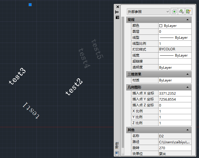
Task: Click the Quick Select icon
Action: coord(189,12)
